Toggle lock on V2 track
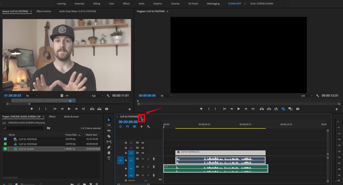Screen dimensions: 343x185 (x=126, y=148)
